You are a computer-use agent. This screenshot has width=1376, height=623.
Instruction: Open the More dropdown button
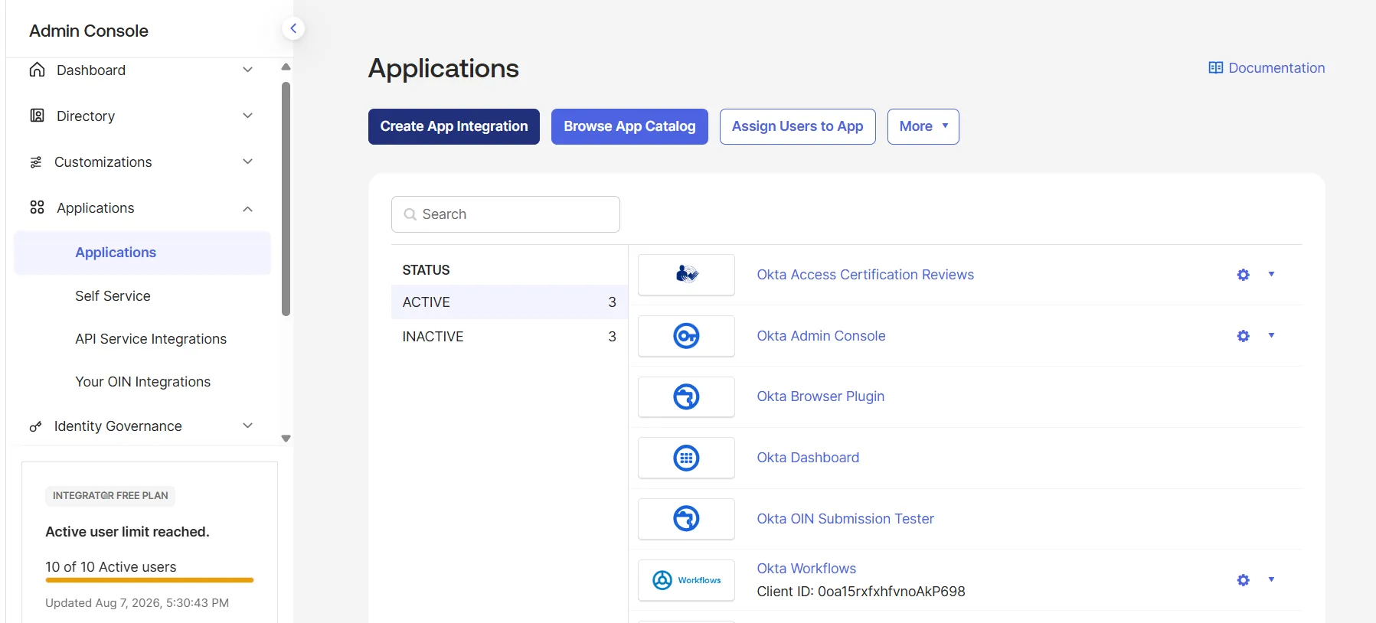(923, 126)
